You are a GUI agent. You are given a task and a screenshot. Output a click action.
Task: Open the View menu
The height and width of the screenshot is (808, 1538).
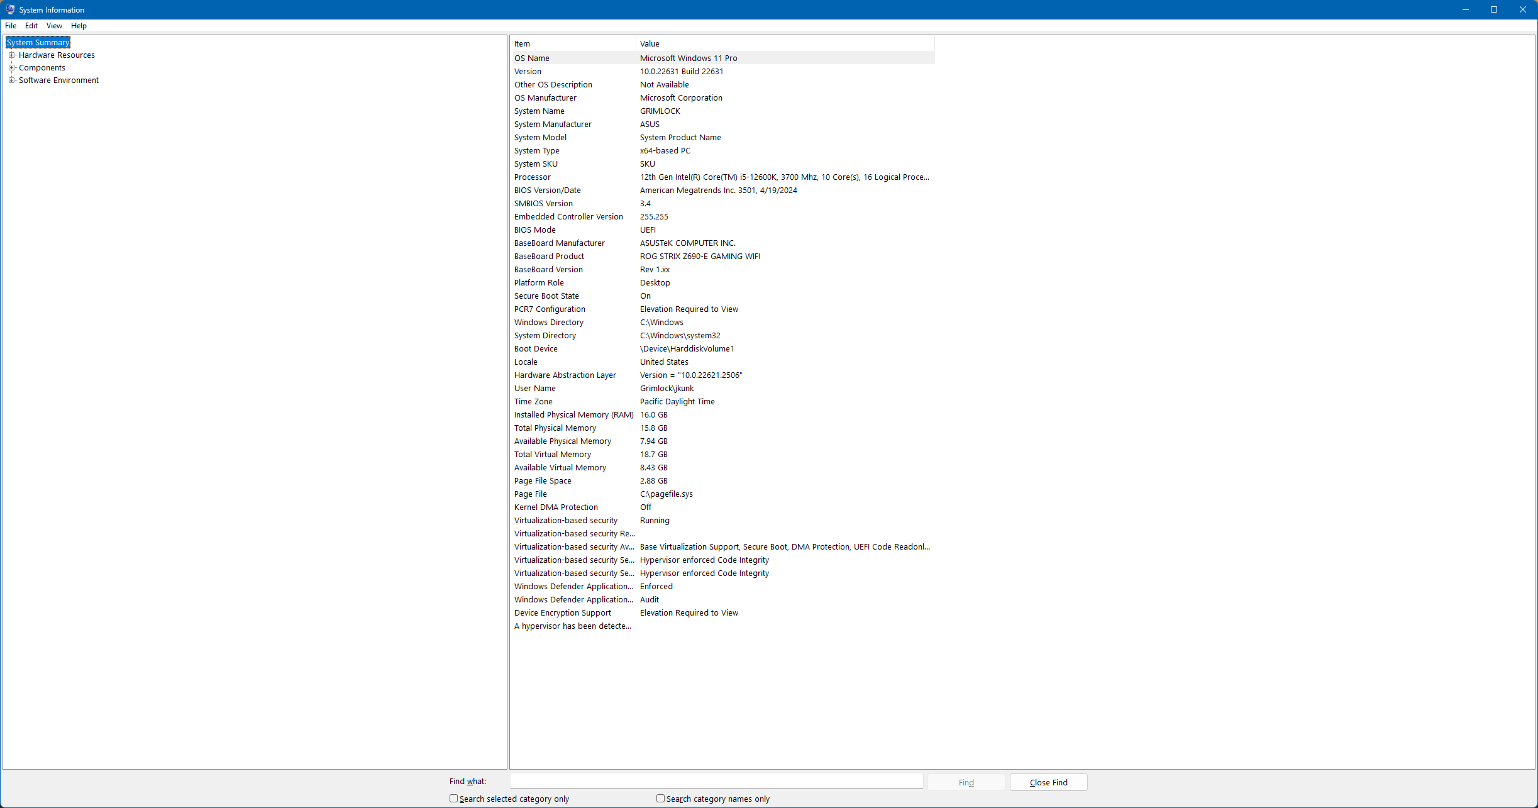[x=54, y=26]
